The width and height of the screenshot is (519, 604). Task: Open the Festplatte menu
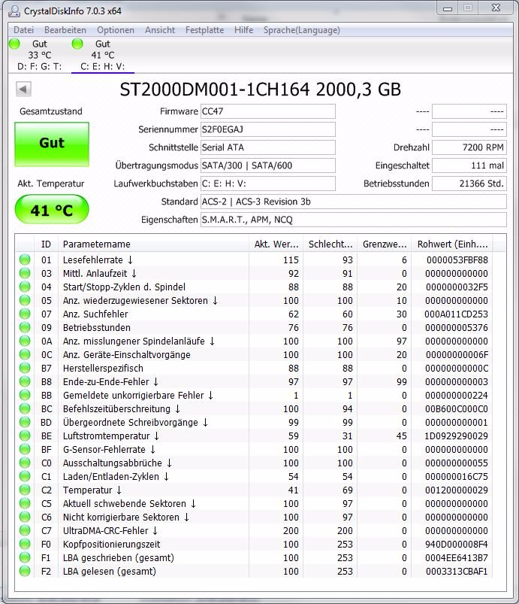coord(204,30)
